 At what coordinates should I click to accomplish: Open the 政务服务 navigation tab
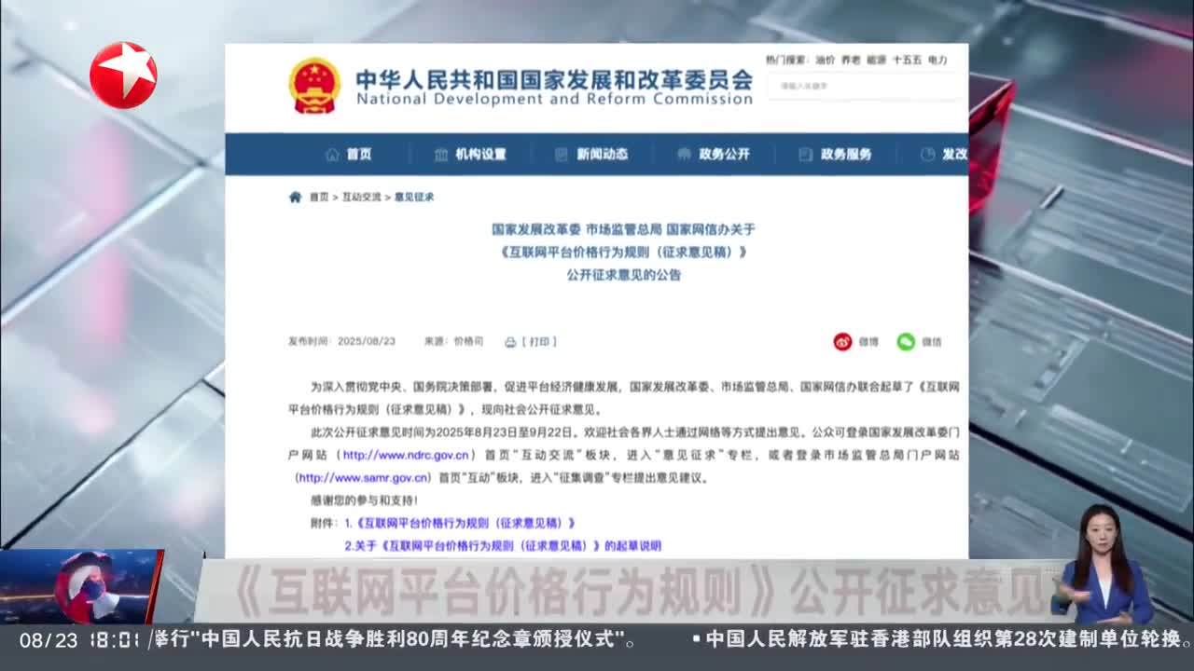click(x=845, y=155)
